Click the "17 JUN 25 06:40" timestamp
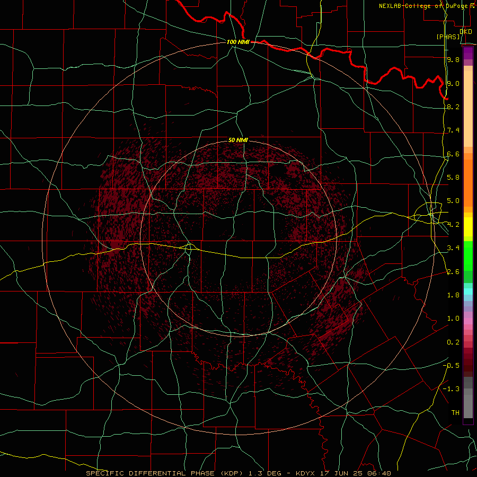The width and height of the screenshot is (477, 477). pyautogui.click(x=355, y=473)
